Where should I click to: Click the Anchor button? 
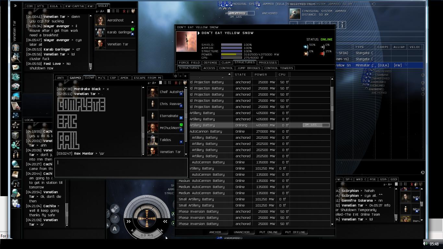click(x=215, y=232)
